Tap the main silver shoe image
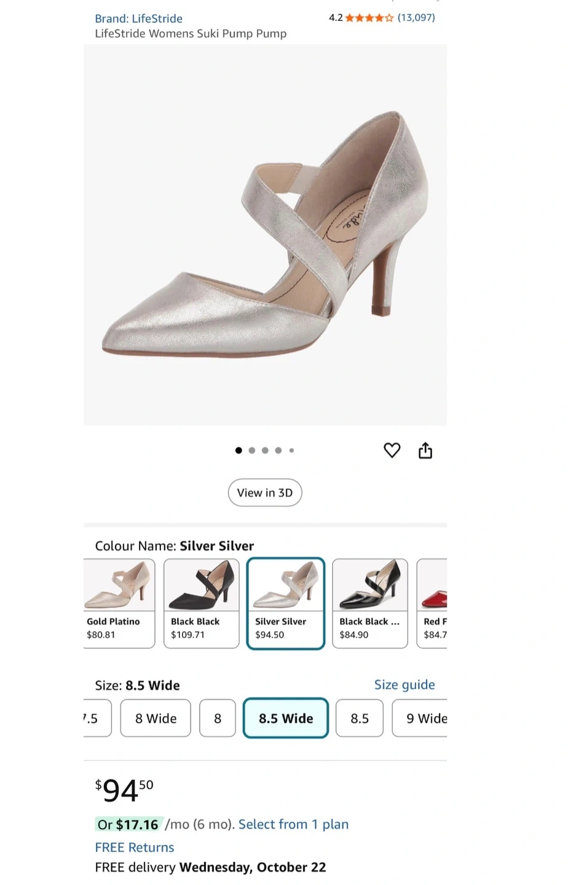This screenshot has height=885, width=568. [x=265, y=235]
